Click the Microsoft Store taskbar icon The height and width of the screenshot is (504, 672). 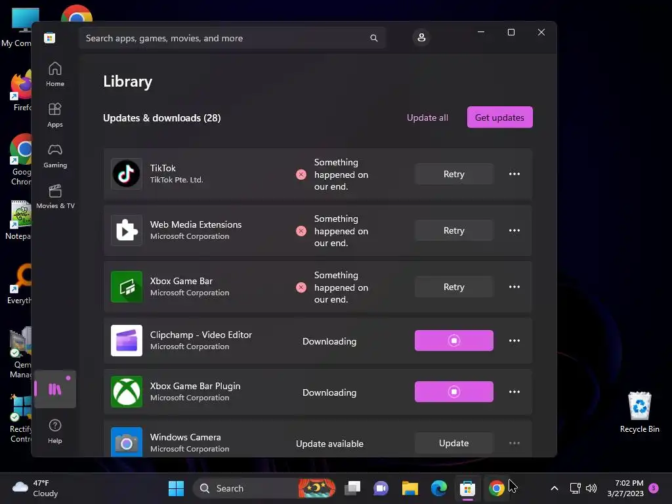click(467, 488)
